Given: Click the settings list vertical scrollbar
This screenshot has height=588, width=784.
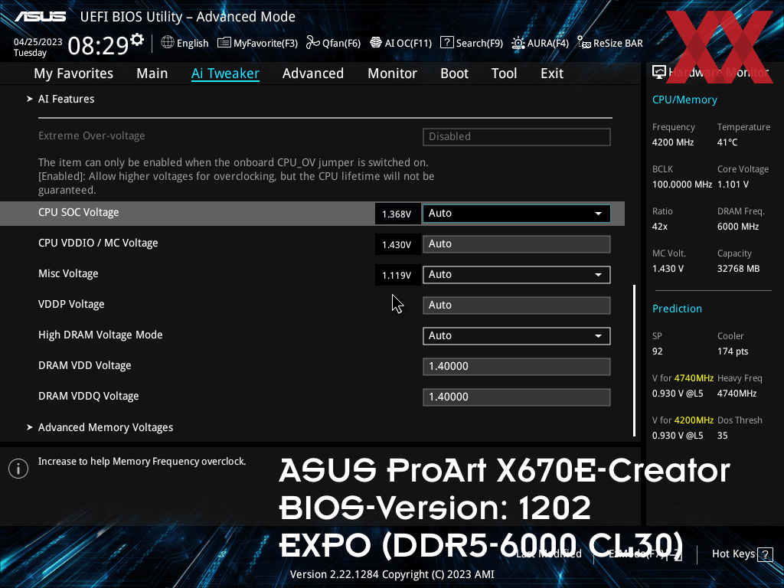Looking at the screenshot, I should pyautogui.click(x=634, y=360).
